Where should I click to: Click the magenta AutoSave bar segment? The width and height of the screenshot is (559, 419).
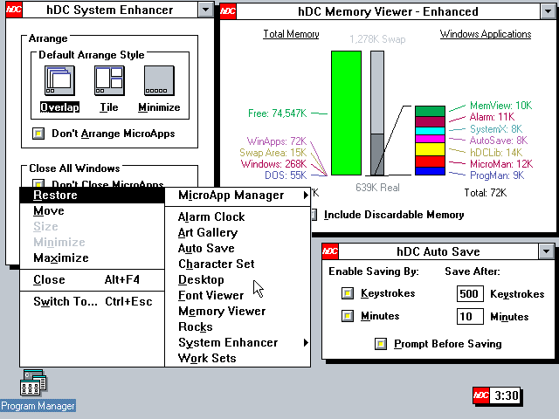pos(430,139)
